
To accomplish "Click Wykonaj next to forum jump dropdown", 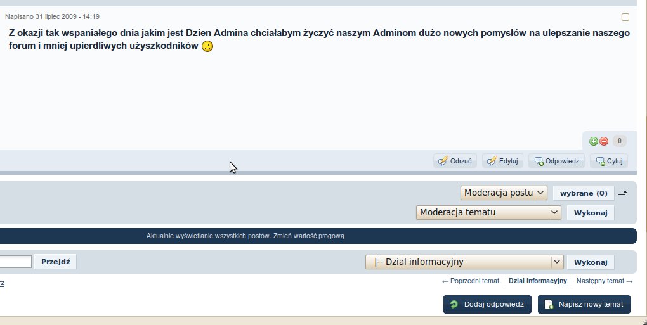I will point(591,262).
